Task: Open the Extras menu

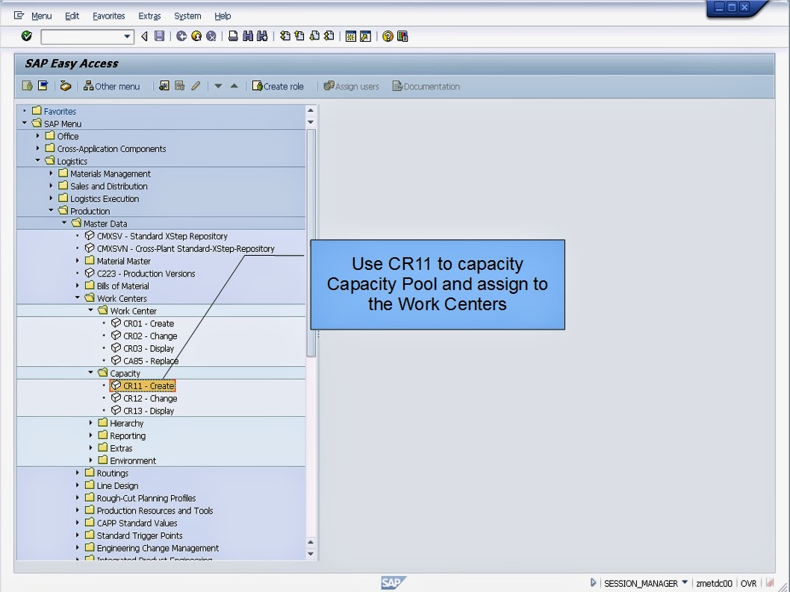Action: (149, 16)
